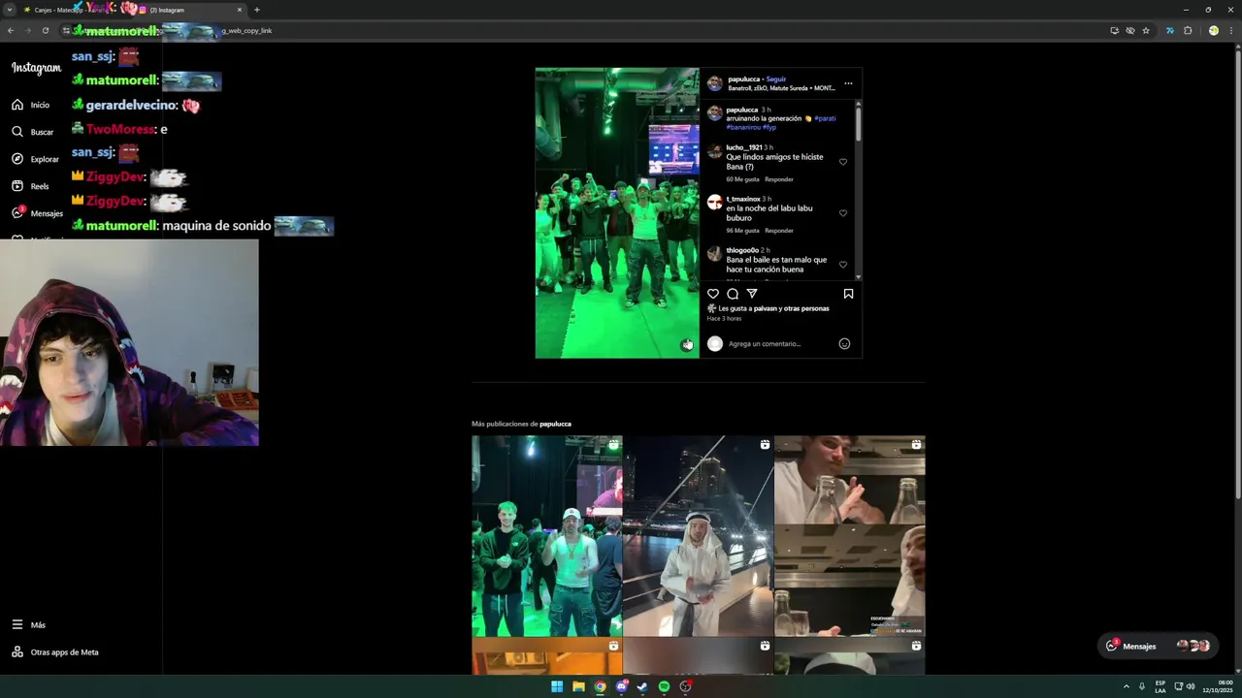1242x698 pixels.
Task: Click the crossed-eye icon in address bar
Action: 1130,30
